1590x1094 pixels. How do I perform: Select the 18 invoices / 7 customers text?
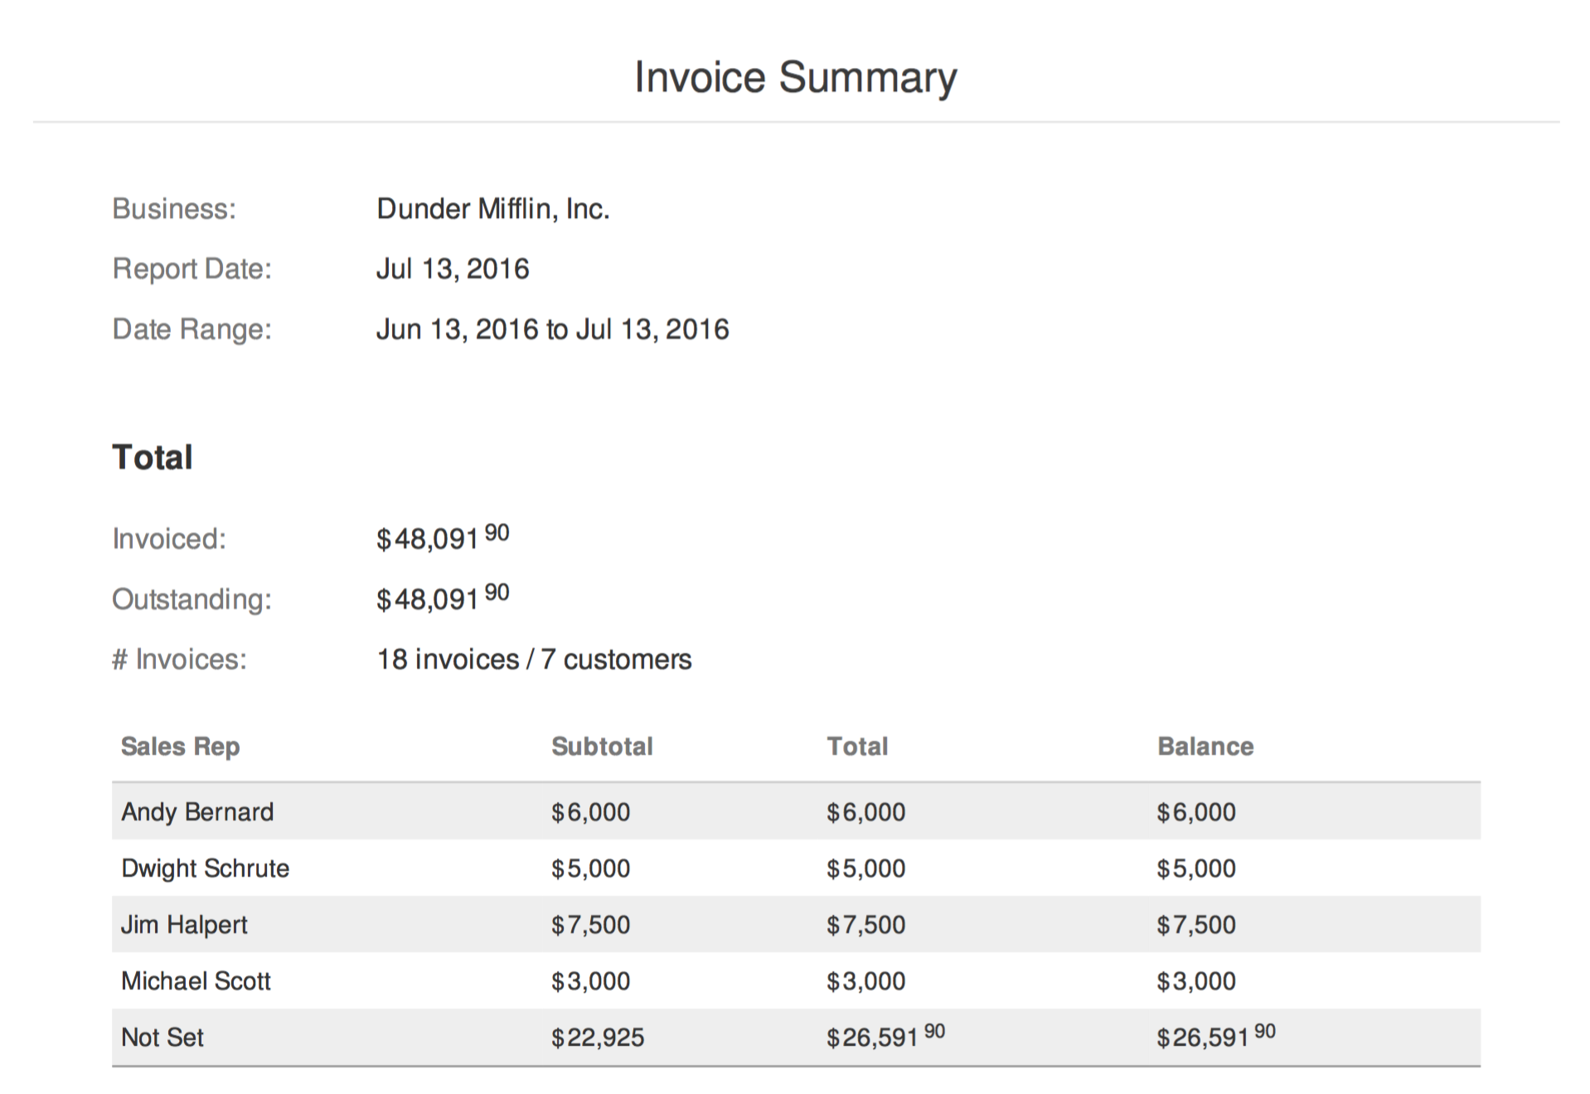click(x=535, y=660)
